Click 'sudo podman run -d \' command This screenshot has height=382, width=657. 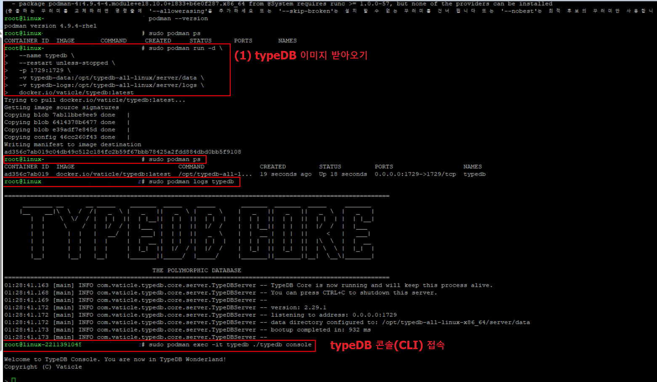[186, 48]
